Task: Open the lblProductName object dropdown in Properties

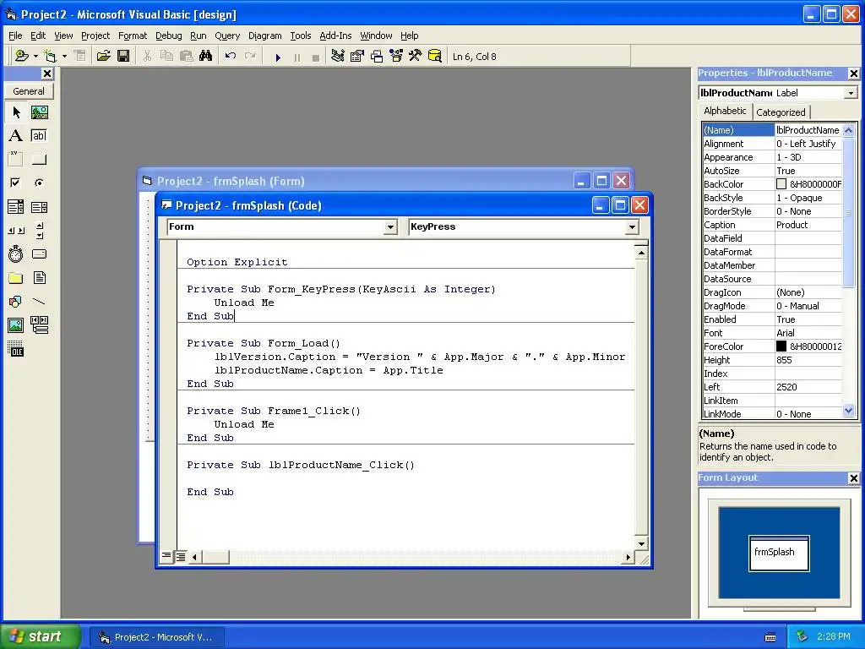Action: tap(851, 93)
